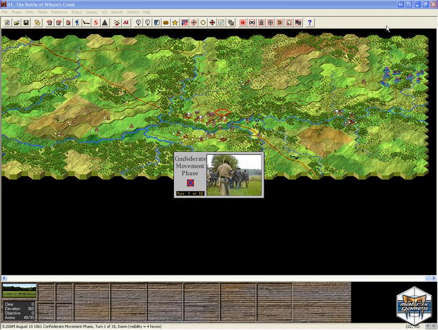The height and width of the screenshot is (330, 438).
Task: Click the terrain thumbnail in info panel
Action: [19, 290]
